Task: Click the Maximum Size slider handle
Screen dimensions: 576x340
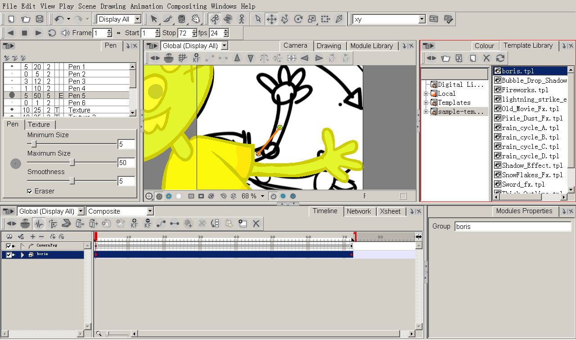Action: 72,162
